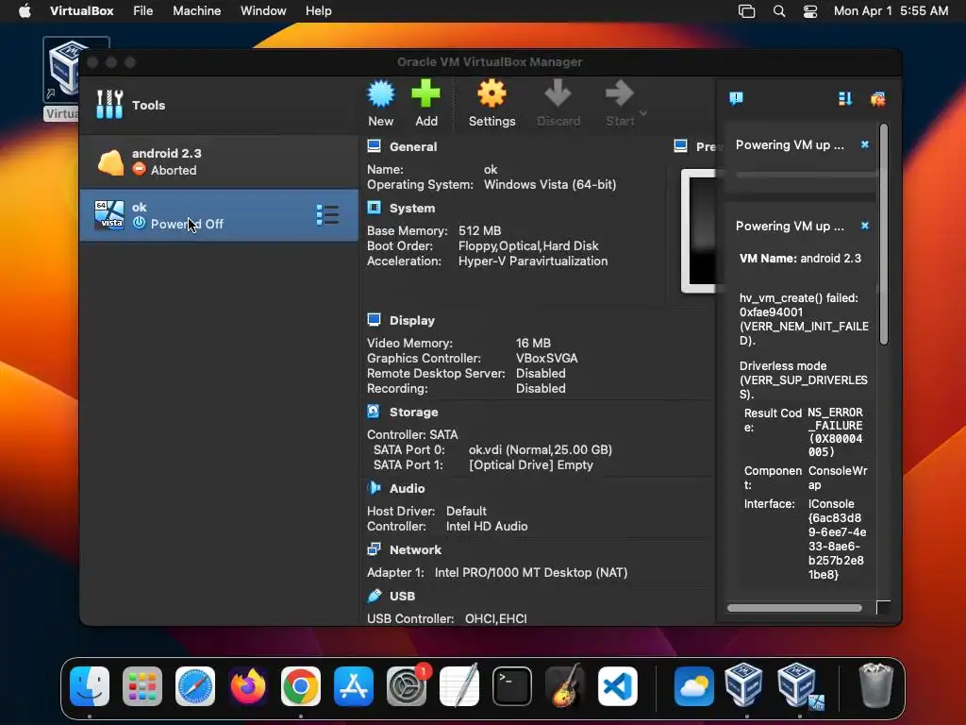Click the Stage Manager windows icon in menu bar
Viewport: 966px width, 725px height.
(x=747, y=11)
